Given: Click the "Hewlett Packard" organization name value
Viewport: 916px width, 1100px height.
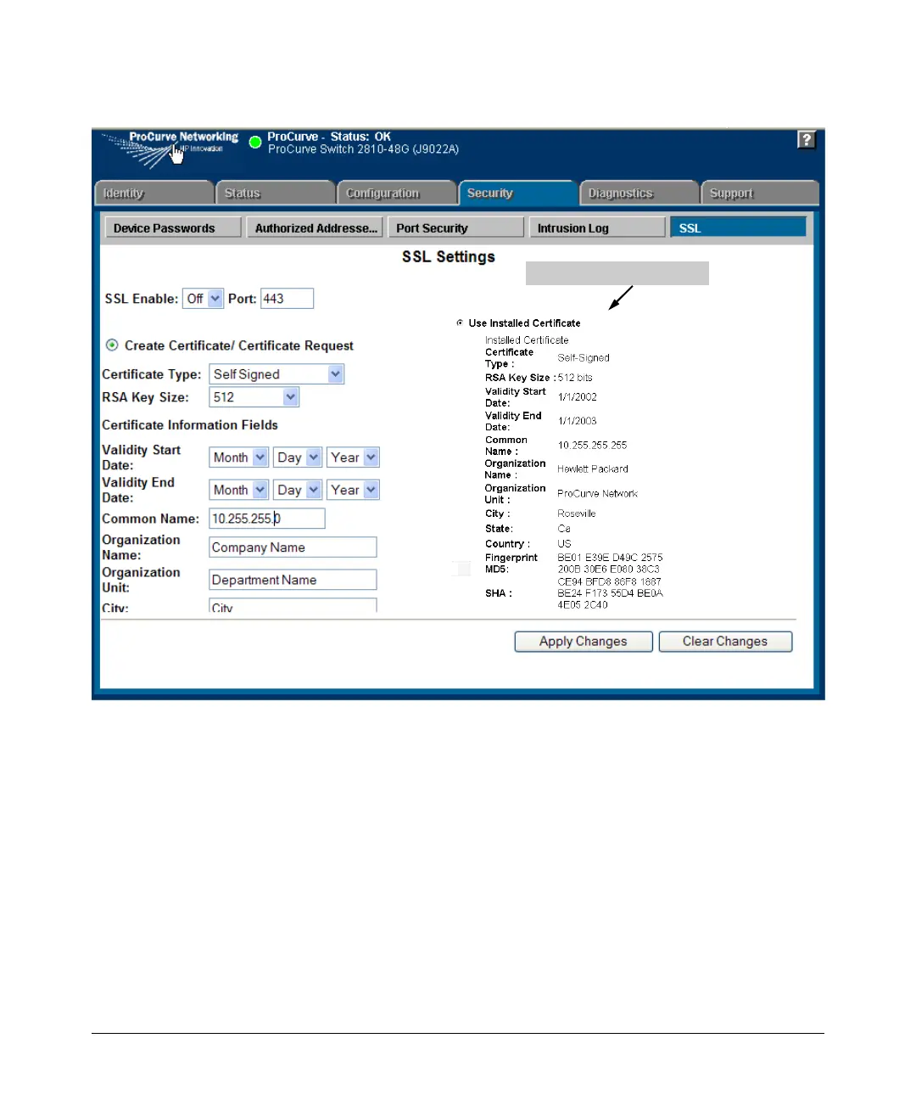Looking at the screenshot, I should tap(593, 469).
